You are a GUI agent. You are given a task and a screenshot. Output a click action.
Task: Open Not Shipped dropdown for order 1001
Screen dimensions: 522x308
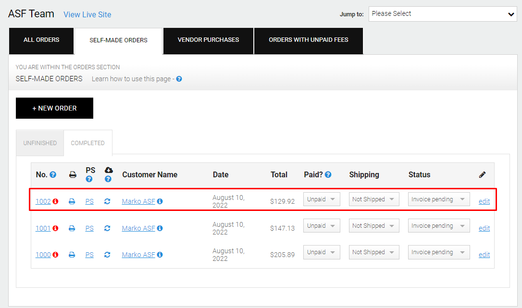374,225
